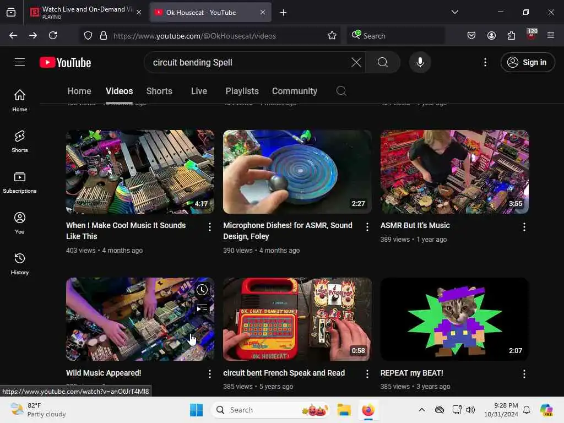Screen dimensions: 564x423
Task: Open volume control in system tray
Action: pyautogui.click(x=470, y=410)
